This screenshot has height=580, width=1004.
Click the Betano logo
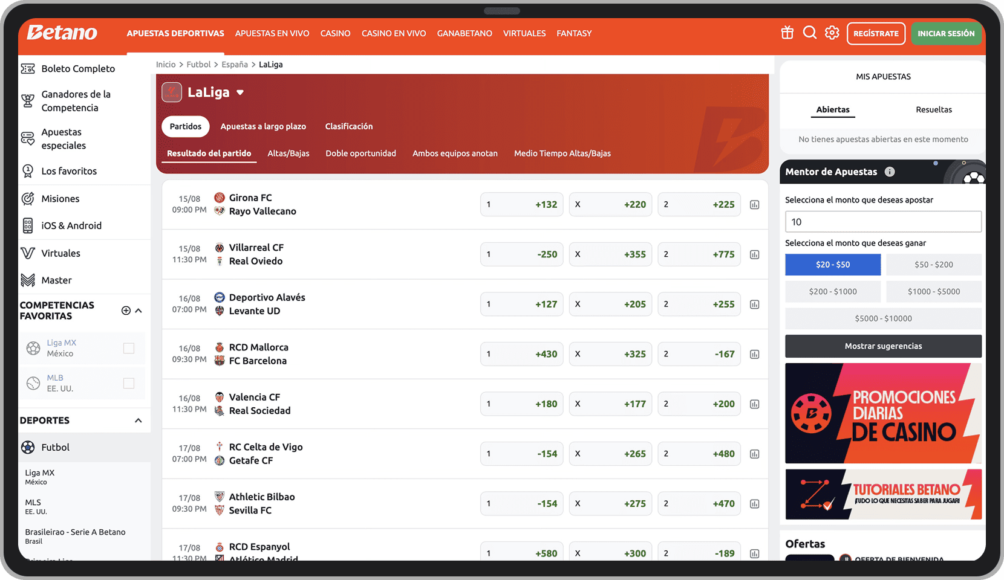pos(62,33)
